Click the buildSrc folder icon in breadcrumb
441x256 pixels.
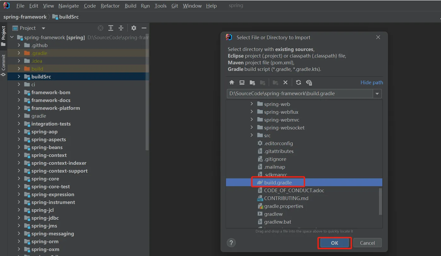tap(55, 17)
